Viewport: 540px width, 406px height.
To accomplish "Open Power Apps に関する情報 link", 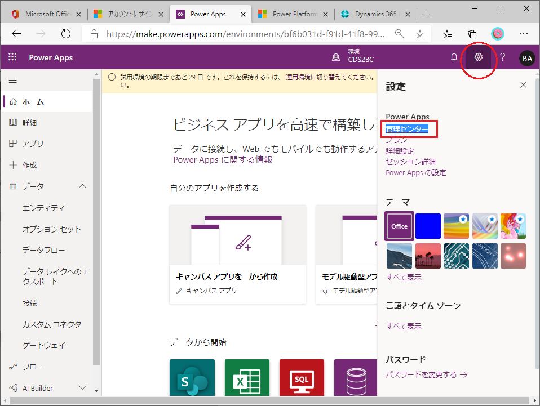I will (223, 160).
